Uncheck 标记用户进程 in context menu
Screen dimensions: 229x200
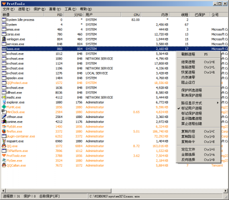pos(198,108)
